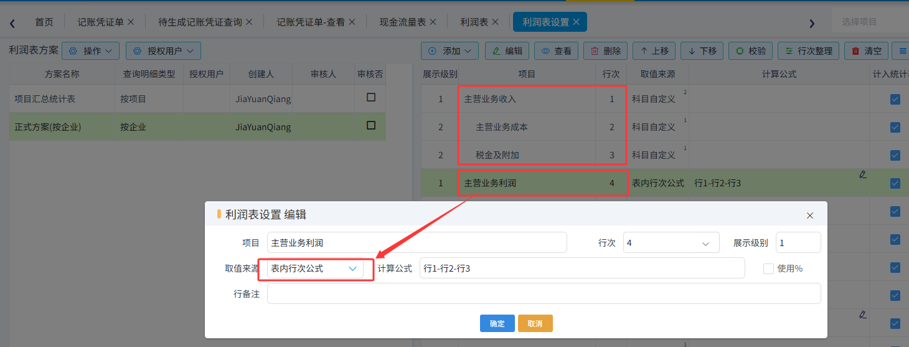Toggle 计入统计 checkbox for 主营业务成本

pyautogui.click(x=895, y=127)
